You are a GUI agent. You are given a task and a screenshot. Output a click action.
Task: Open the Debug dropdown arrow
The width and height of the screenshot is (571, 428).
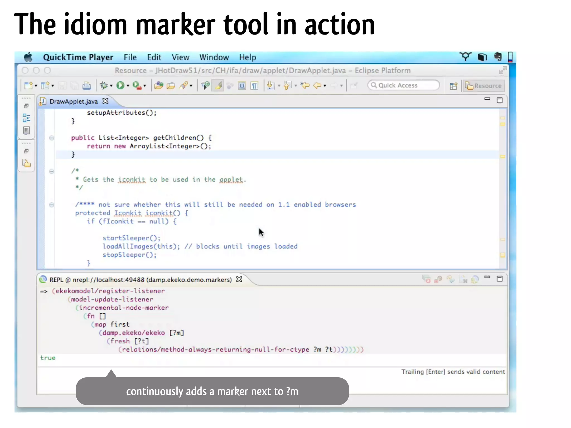coord(111,86)
